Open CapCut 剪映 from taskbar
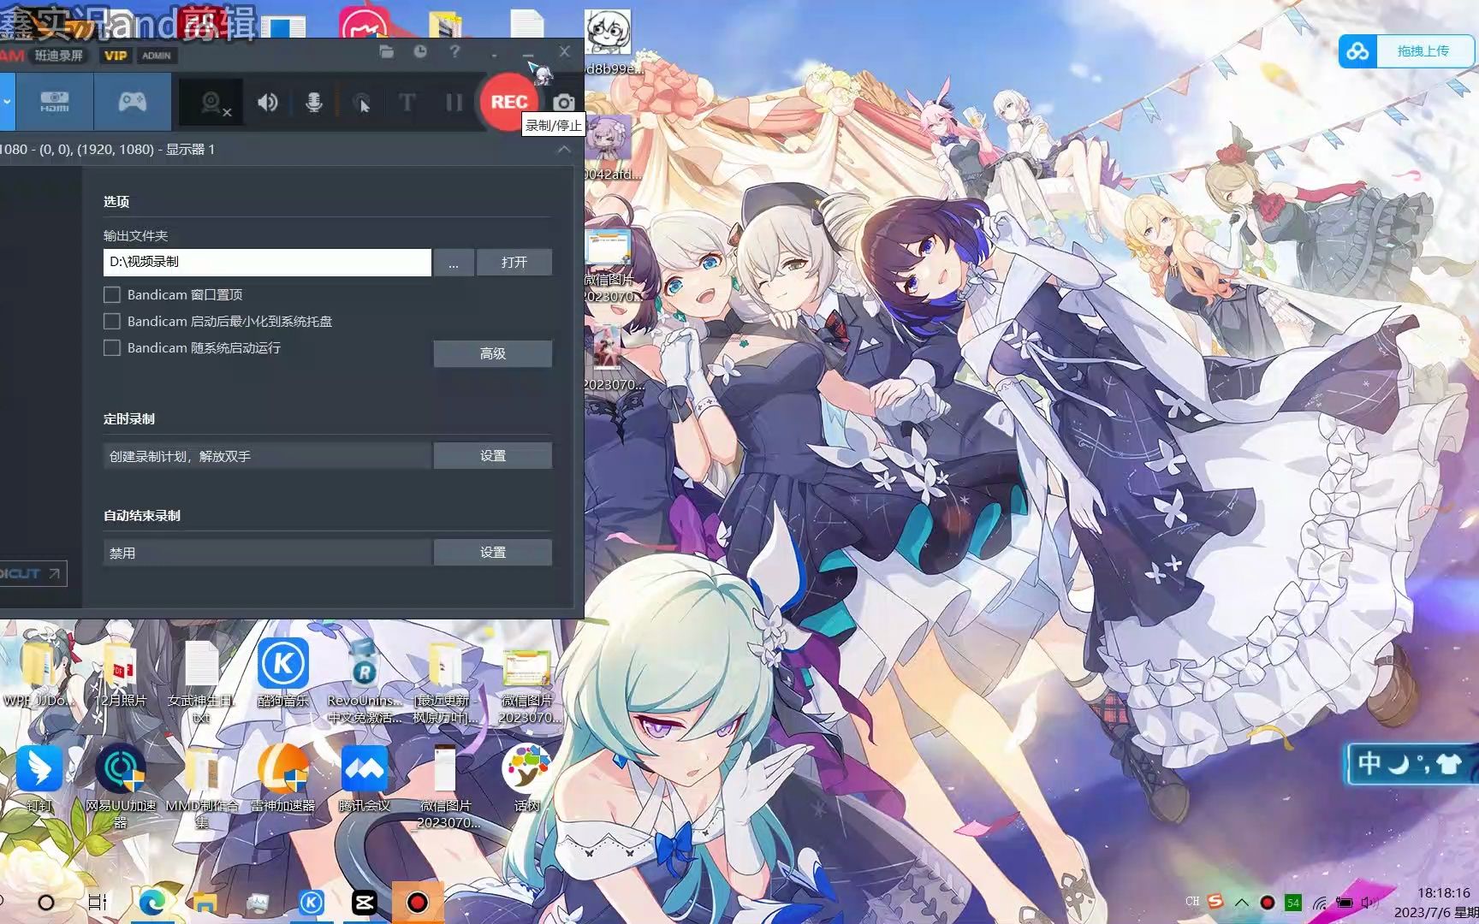Image resolution: width=1479 pixels, height=924 pixels. [365, 902]
